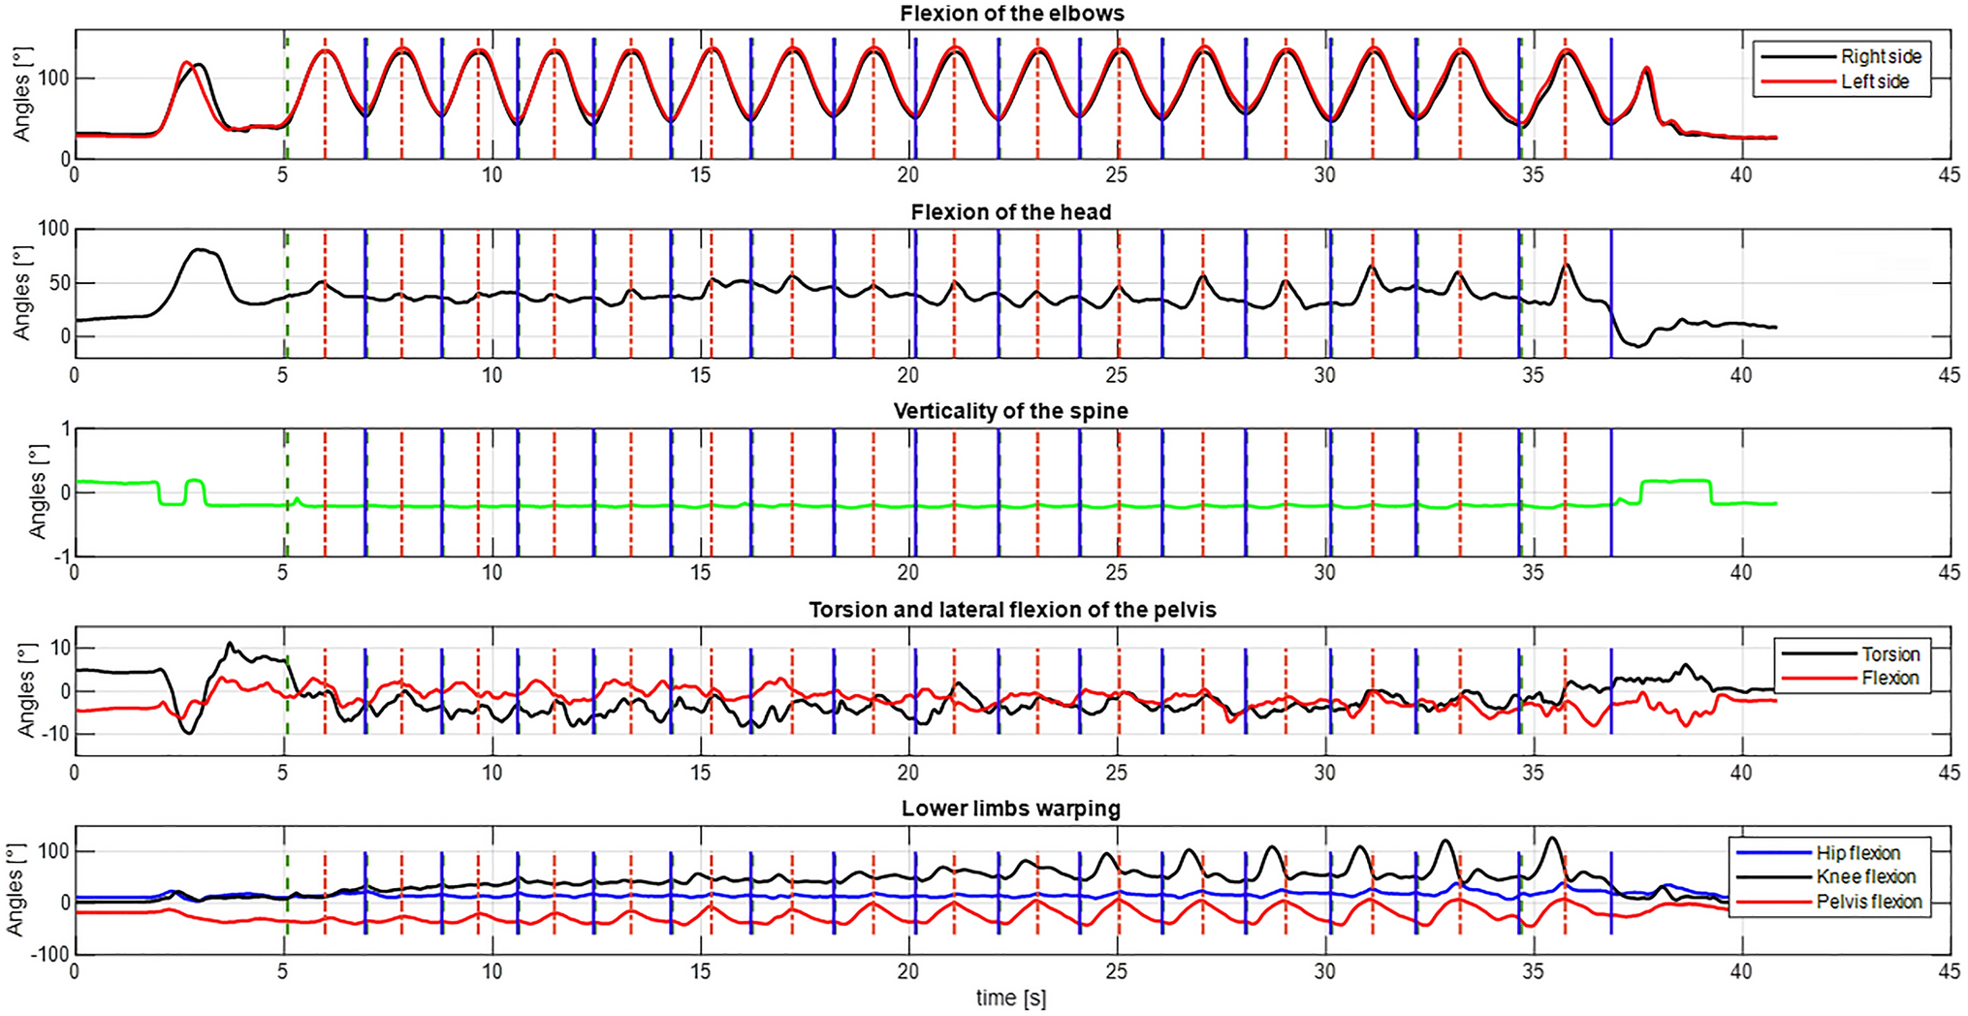Image resolution: width=1968 pixels, height=1016 pixels.
Task: Select the "Verticality of the spine" title
Action: click(1011, 411)
